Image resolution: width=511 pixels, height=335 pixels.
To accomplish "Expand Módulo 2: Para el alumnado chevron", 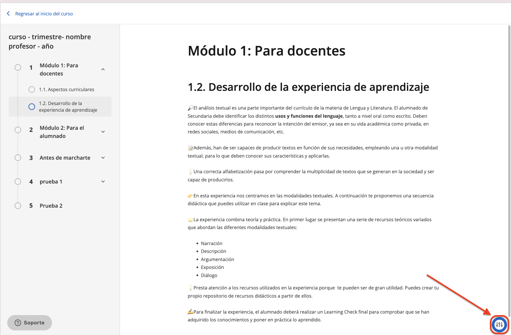I will [103, 132].
